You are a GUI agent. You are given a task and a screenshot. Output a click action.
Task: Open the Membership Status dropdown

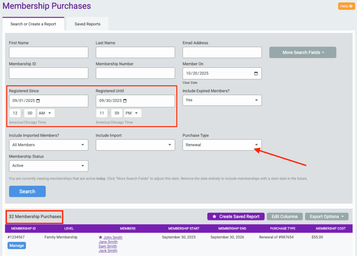[x=48, y=166]
